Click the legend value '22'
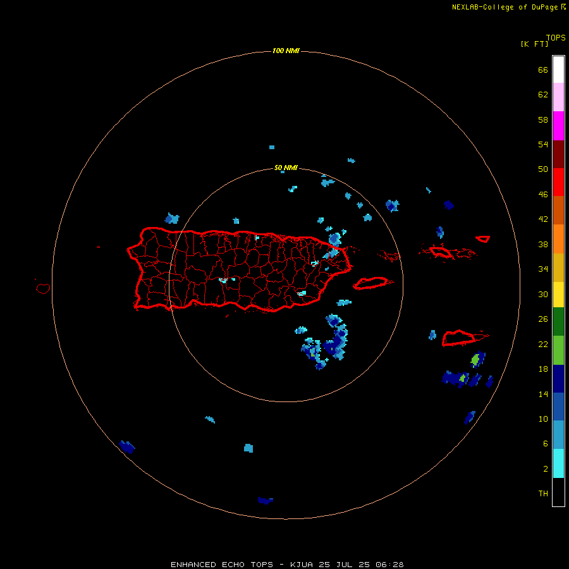 coord(543,344)
